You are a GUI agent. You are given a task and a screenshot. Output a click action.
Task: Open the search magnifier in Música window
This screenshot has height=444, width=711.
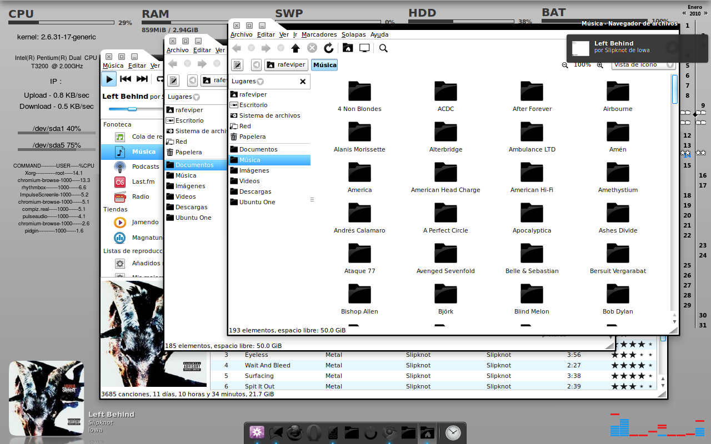[383, 48]
